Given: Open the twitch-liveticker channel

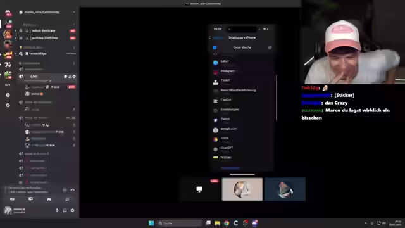Looking at the screenshot, I should tap(46, 31).
